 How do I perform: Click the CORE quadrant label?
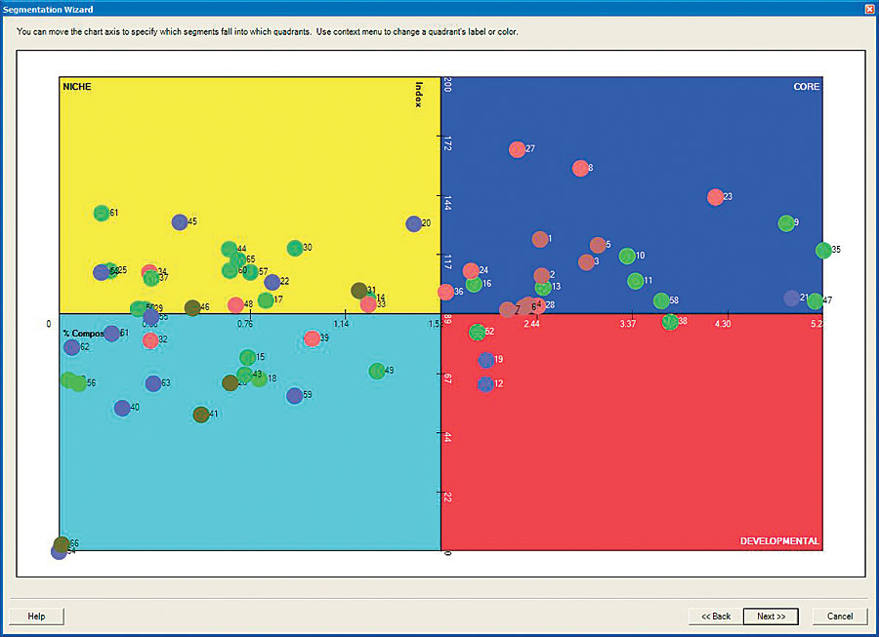806,87
